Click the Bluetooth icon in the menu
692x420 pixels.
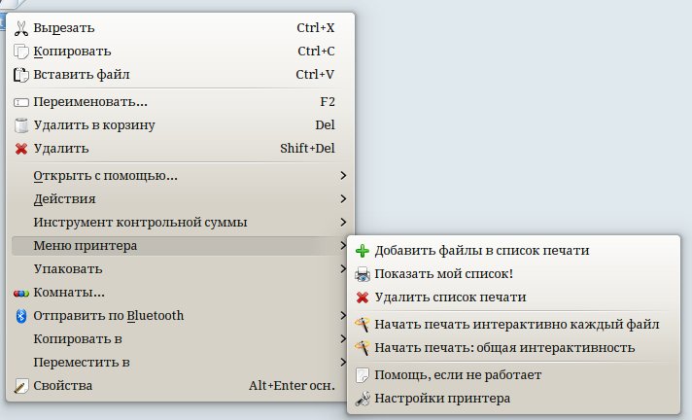point(21,316)
